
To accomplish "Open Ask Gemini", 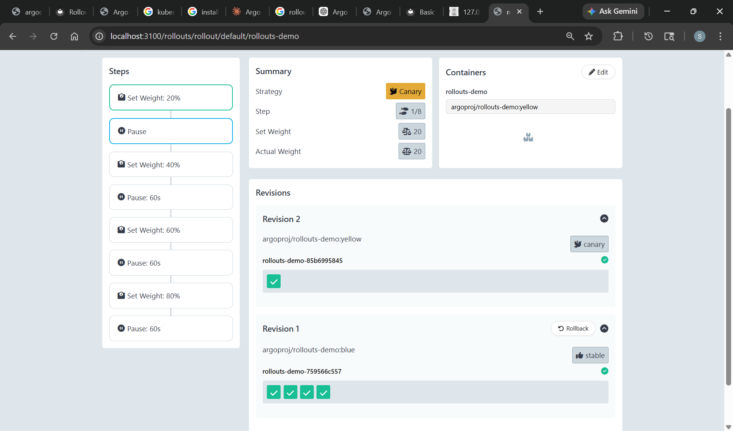I will (613, 11).
